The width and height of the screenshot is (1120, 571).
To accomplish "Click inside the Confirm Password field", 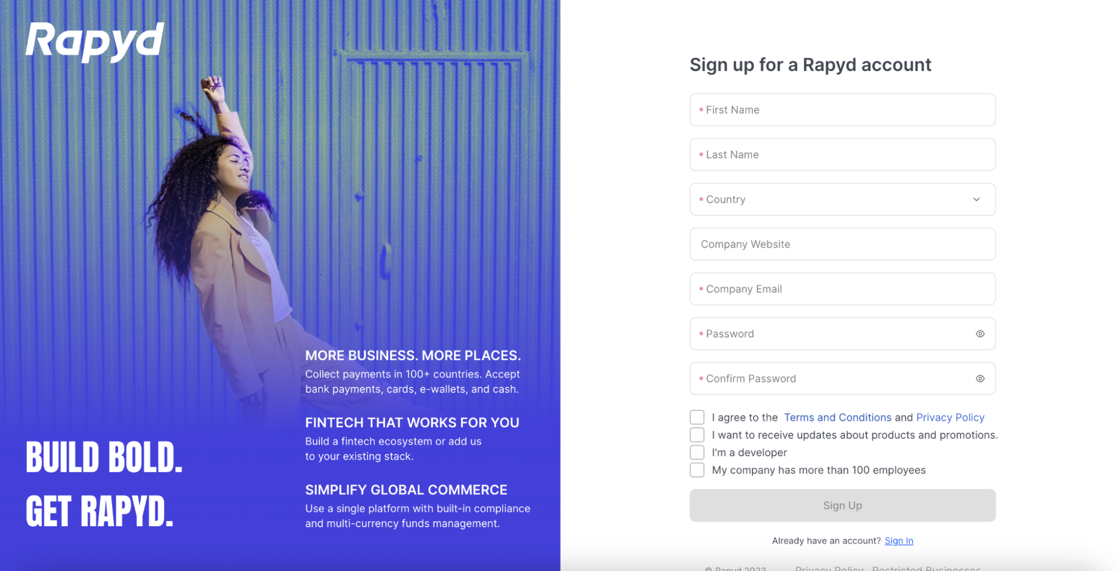I will coord(829,378).
